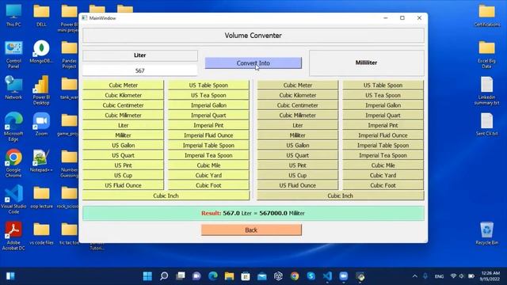Image resolution: width=507 pixels, height=285 pixels.
Task: Select yellow source-unit Cubic Foot button
Action: pos(208,185)
